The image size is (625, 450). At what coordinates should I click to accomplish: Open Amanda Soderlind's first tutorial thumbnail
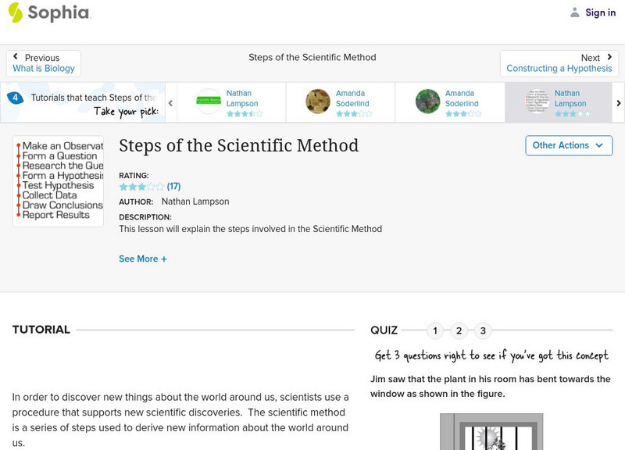pyautogui.click(x=317, y=101)
